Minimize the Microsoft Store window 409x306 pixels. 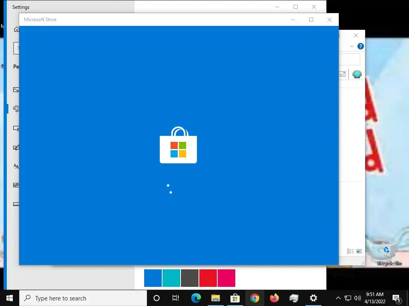pyautogui.click(x=293, y=20)
